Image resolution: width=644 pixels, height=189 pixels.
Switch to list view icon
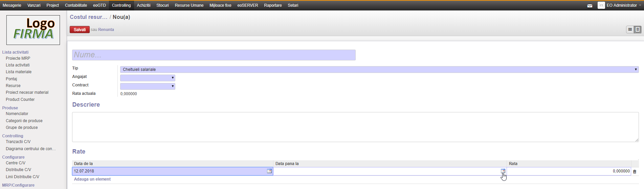tap(630, 29)
